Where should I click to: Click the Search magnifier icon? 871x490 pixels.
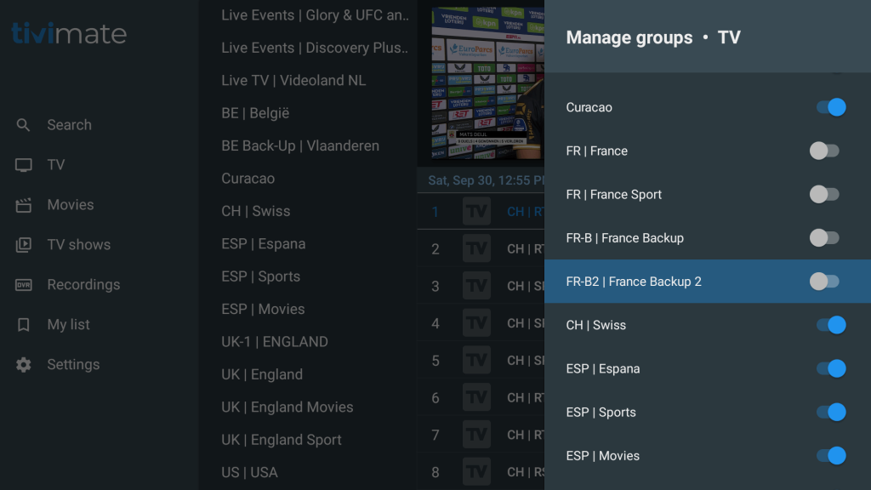(x=24, y=125)
